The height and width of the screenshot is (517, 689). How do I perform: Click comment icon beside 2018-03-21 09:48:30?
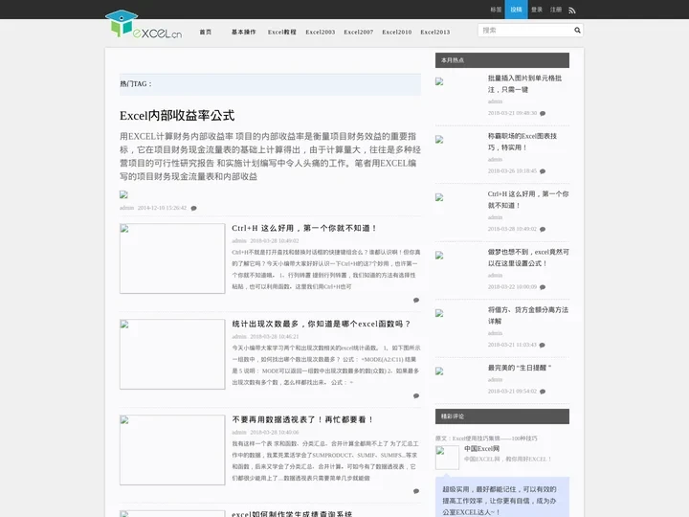pos(543,113)
